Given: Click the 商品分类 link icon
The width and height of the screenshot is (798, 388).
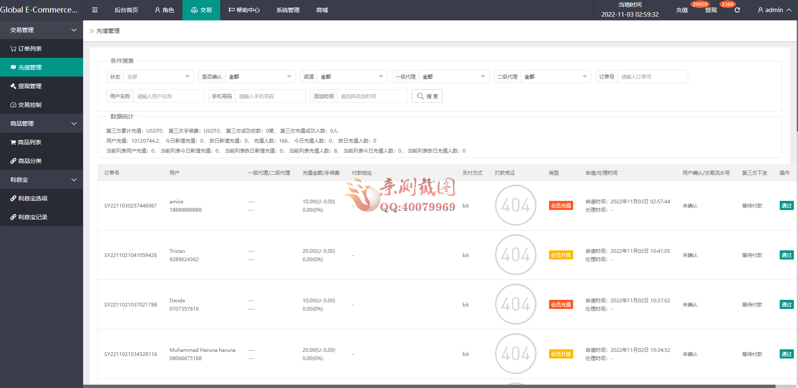Looking at the screenshot, I should [x=13, y=161].
